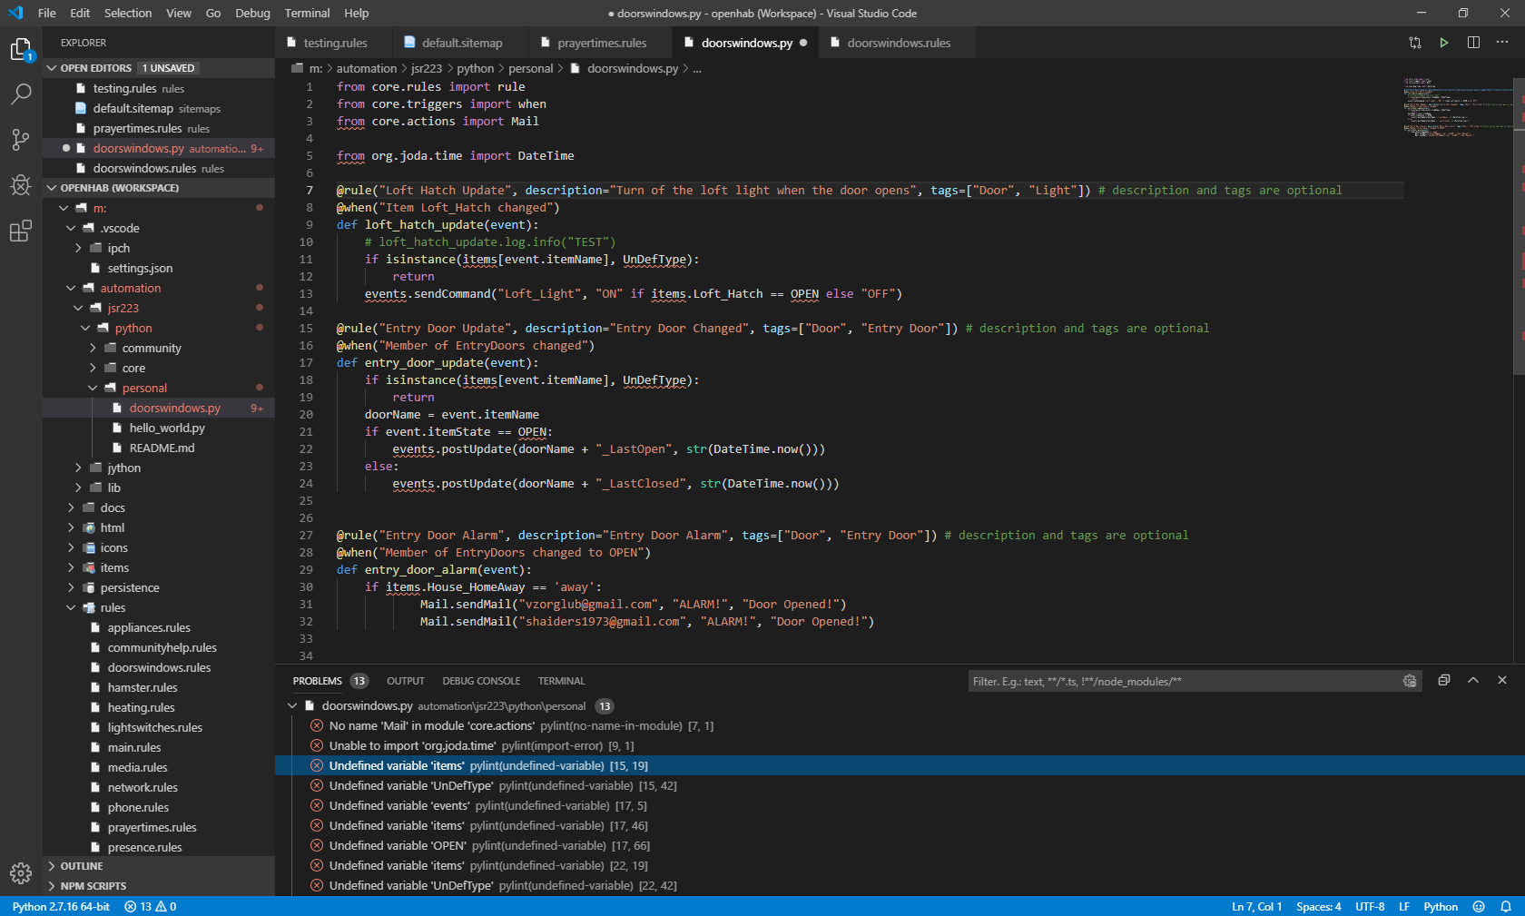Open the Source Control view
Screen dimensions: 1525x916
coord(20,139)
